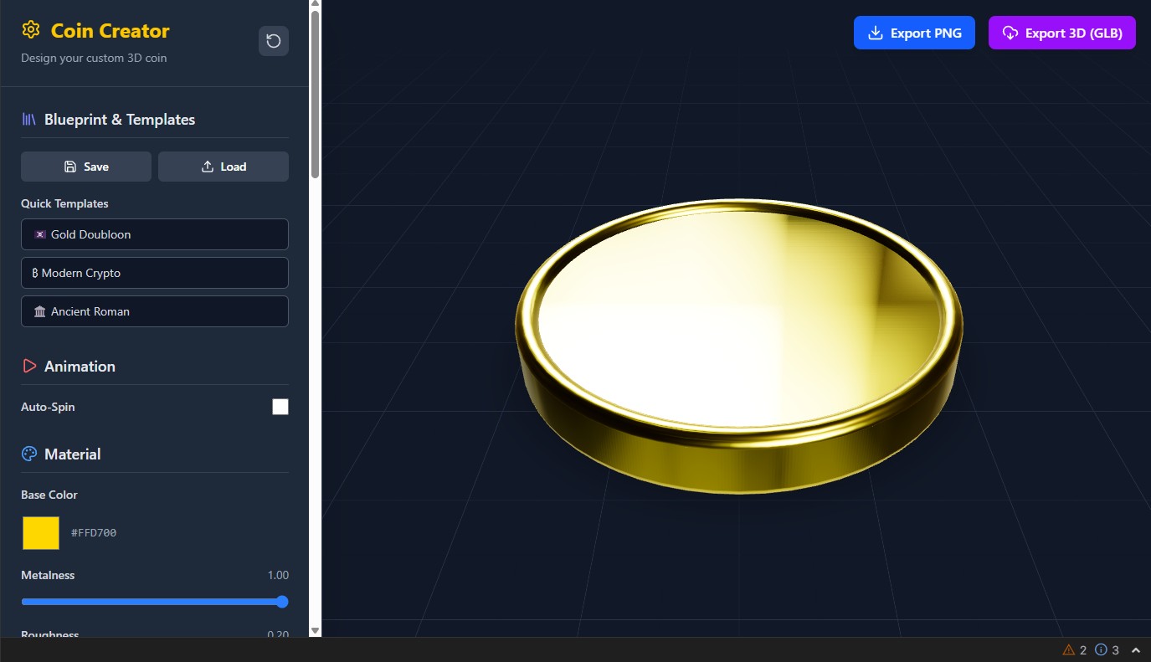This screenshot has height=662, width=1151.
Task: Click the scrollbar up arrow
Action: tap(315, 5)
